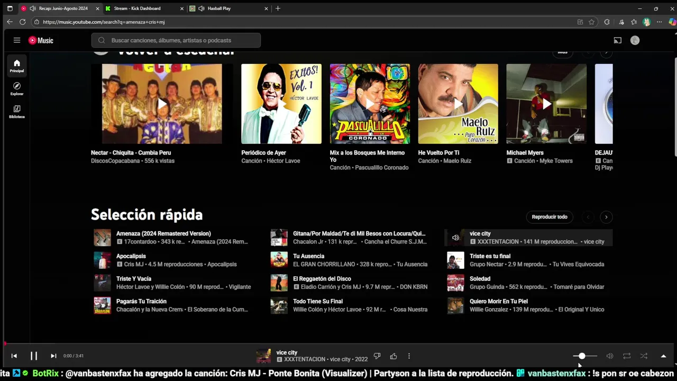Play He Vuelto Por Ti cover
The image size is (677, 381).
458,104
